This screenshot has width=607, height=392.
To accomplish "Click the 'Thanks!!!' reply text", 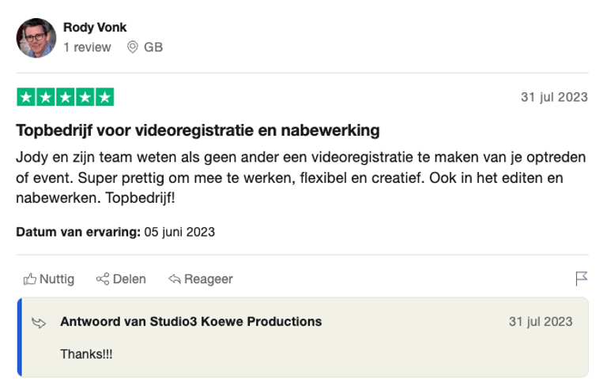I will click(x=86, y=354).
